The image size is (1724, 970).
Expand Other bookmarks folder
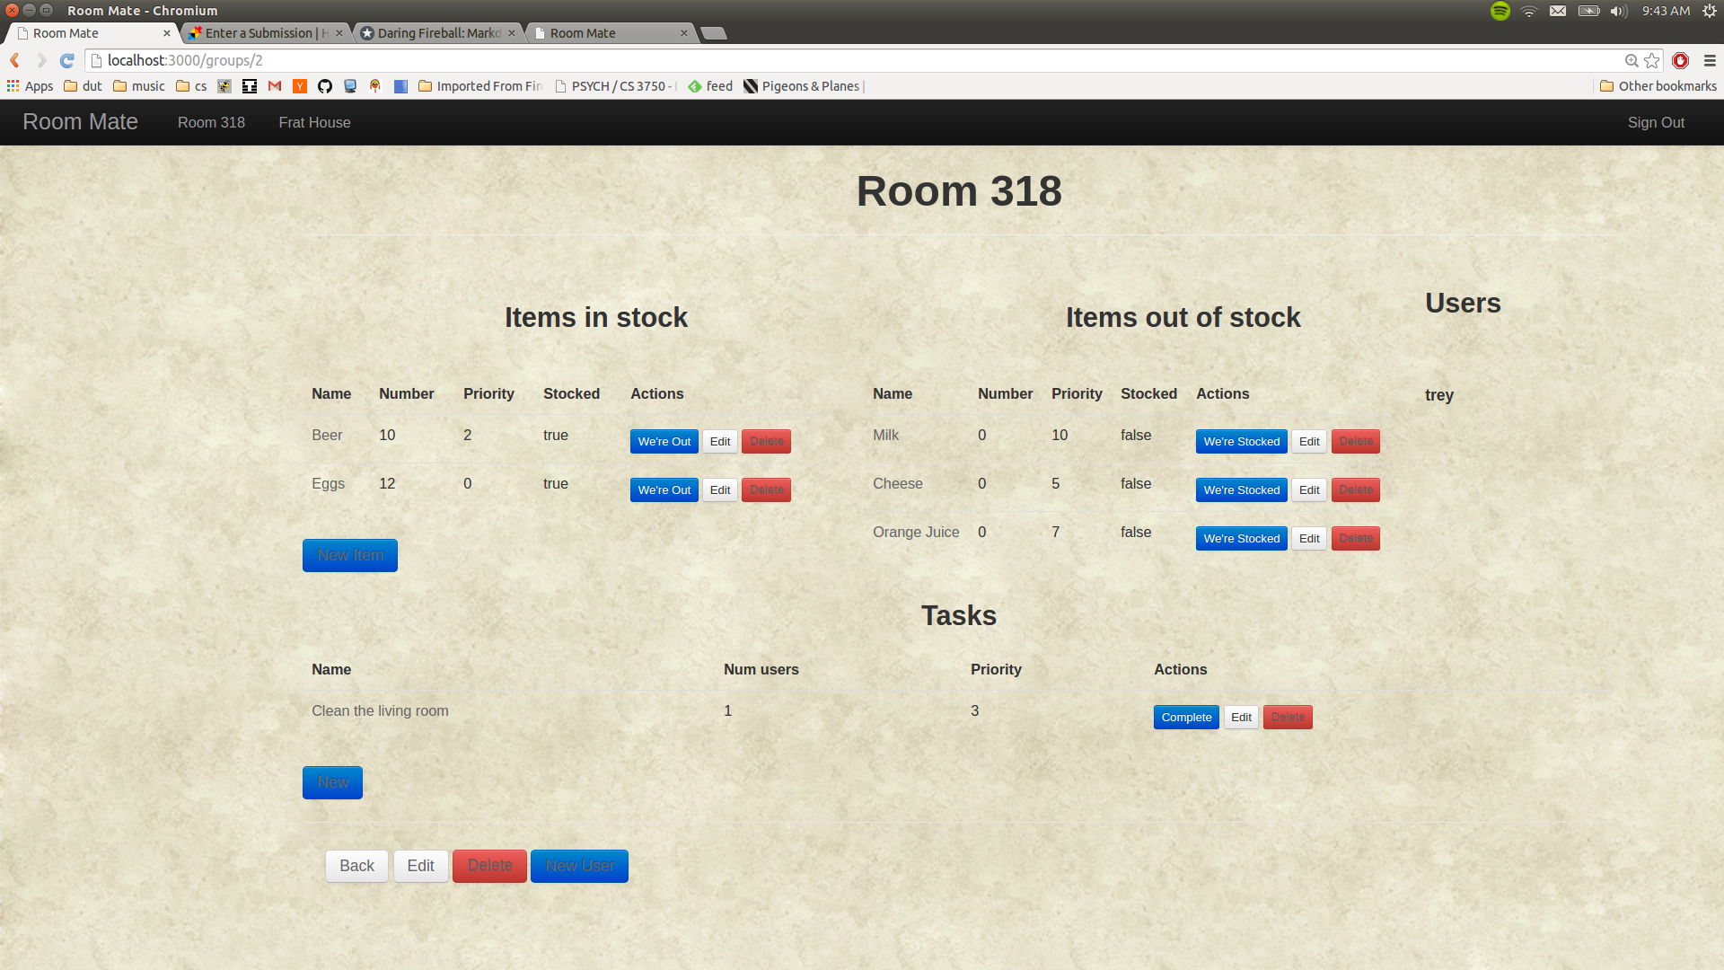coord(1658,86)
